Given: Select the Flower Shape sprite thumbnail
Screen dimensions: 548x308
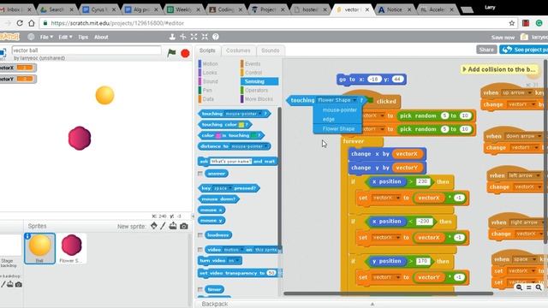Looking at the screenshot, I should pos(71,248).
